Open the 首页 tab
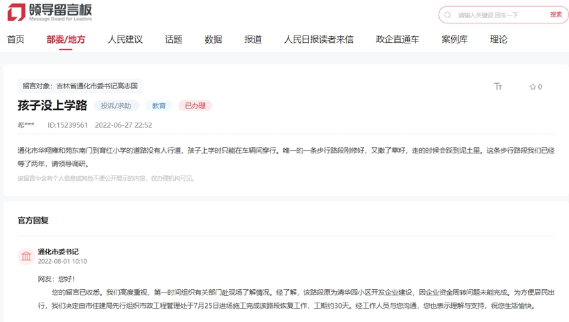The height and width of the screenshot is (322, 569). coord(16,39)
